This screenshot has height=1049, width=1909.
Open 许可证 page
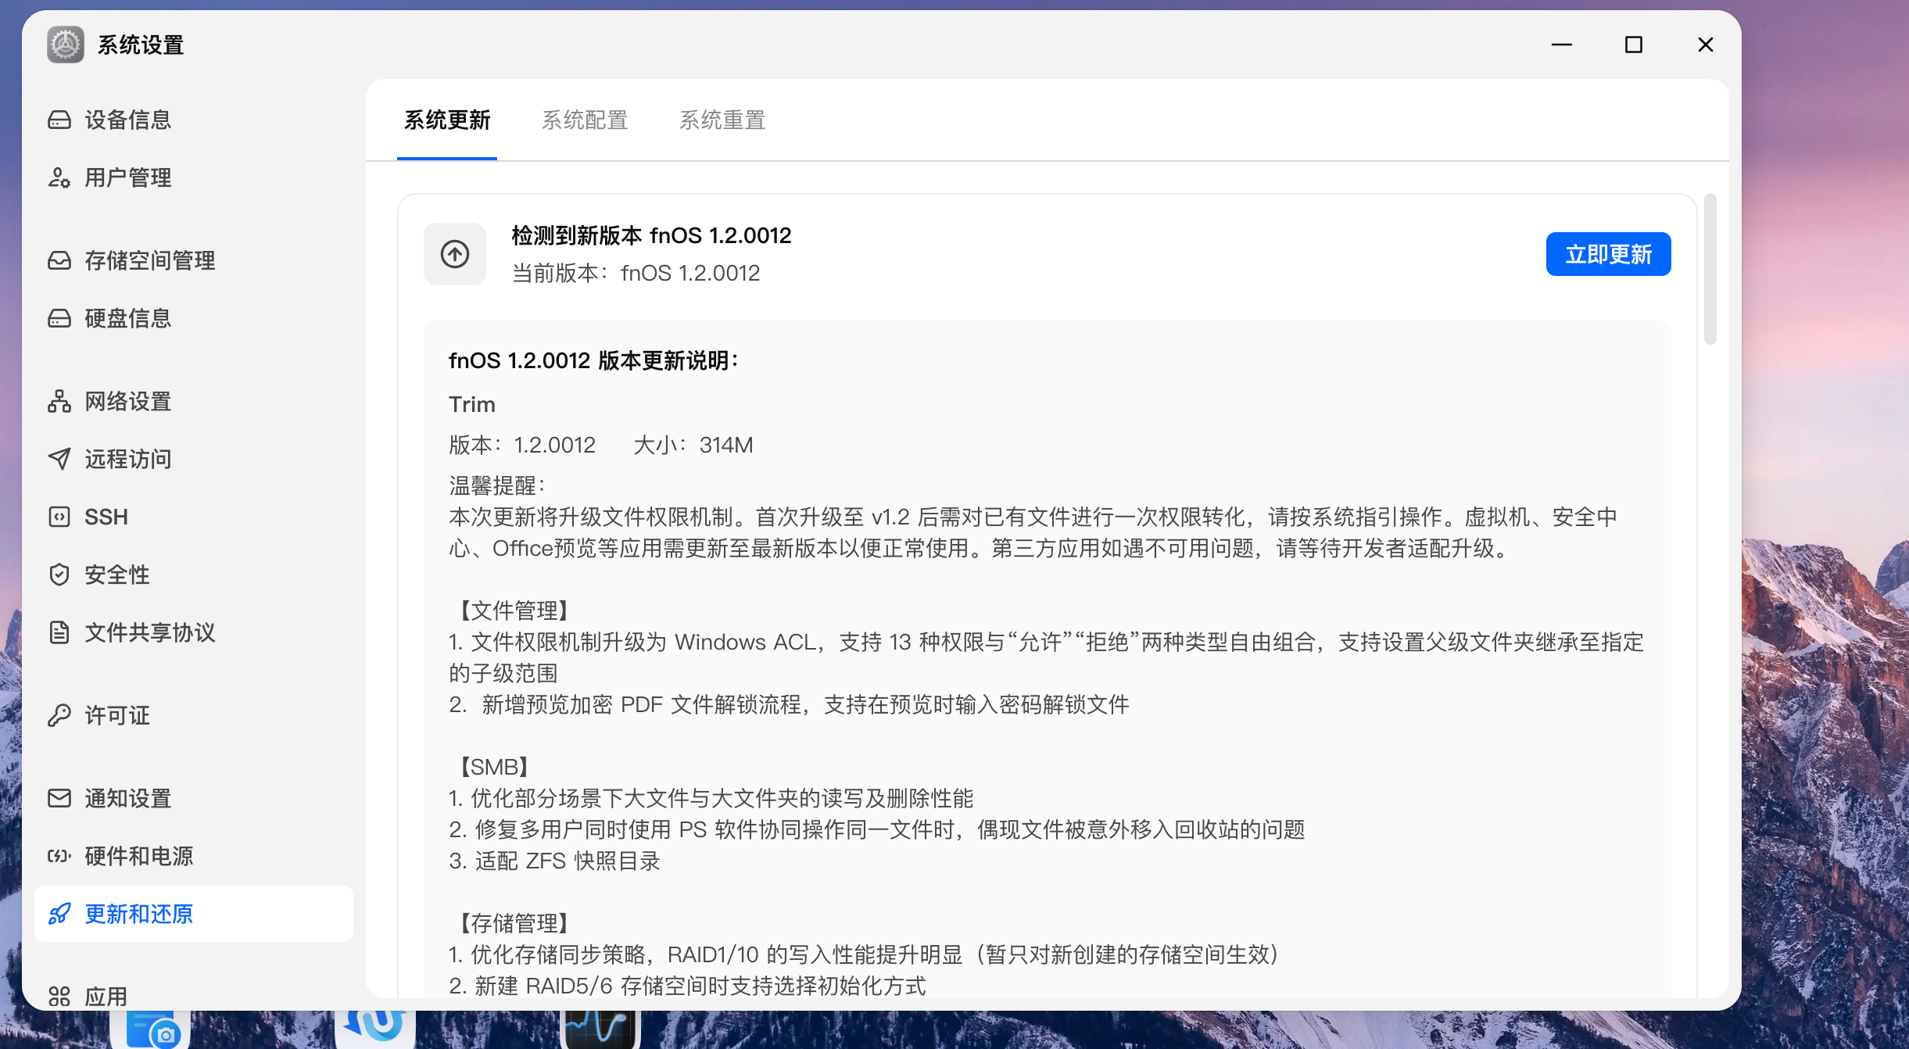click(x=194, y=715)
